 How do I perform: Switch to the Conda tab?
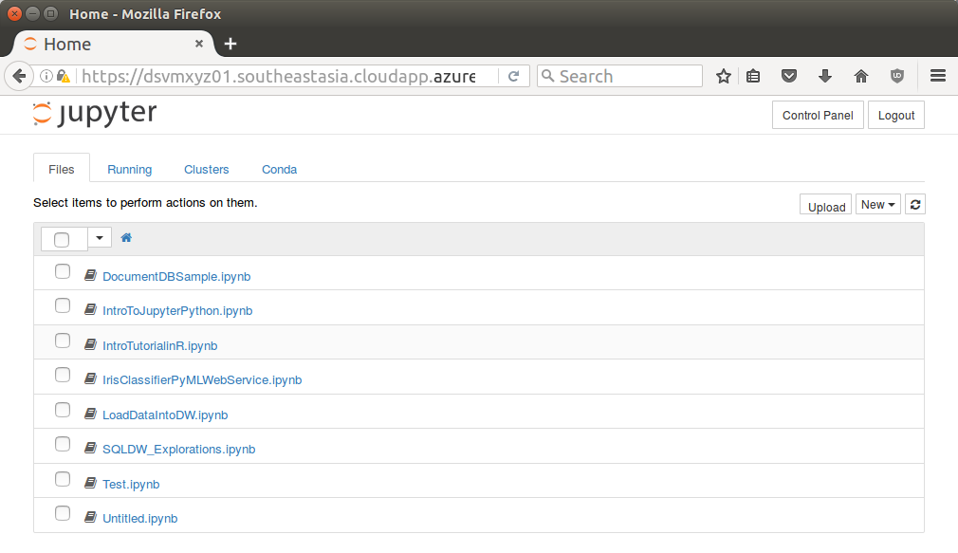279,170
